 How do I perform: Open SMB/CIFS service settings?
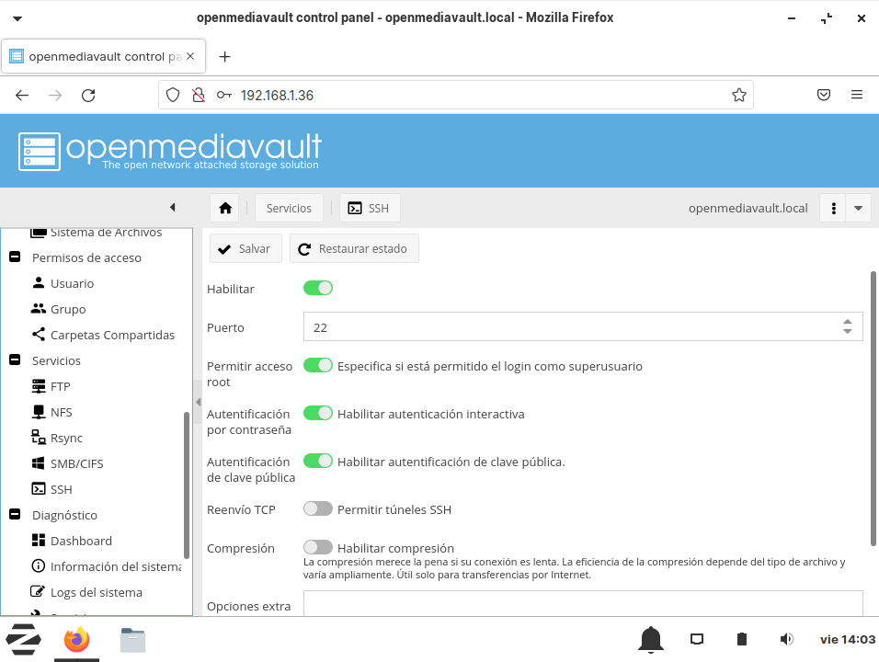[76, 463]
